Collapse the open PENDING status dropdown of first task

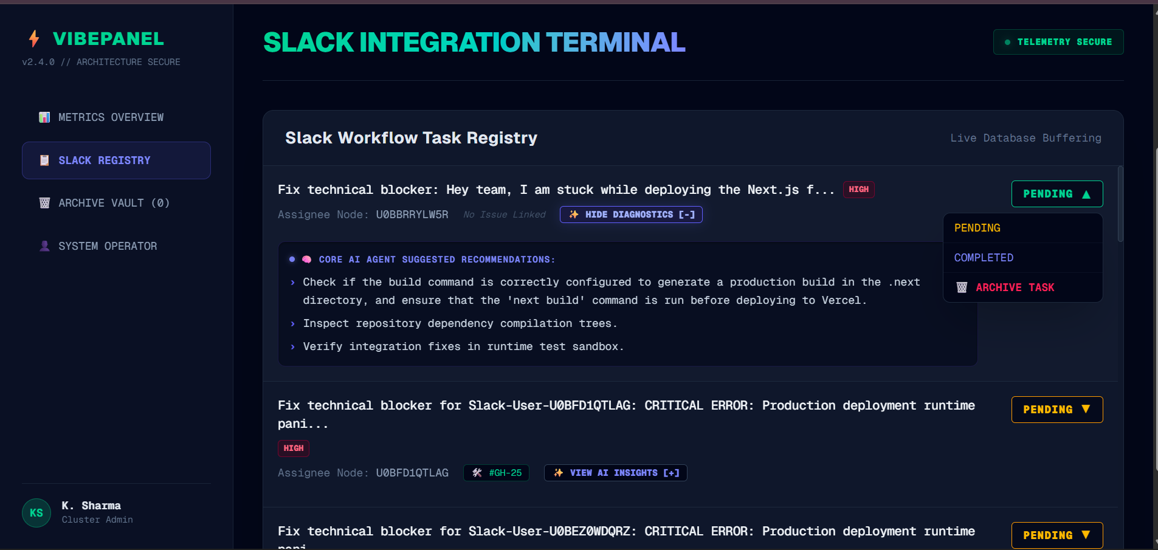1057,194
